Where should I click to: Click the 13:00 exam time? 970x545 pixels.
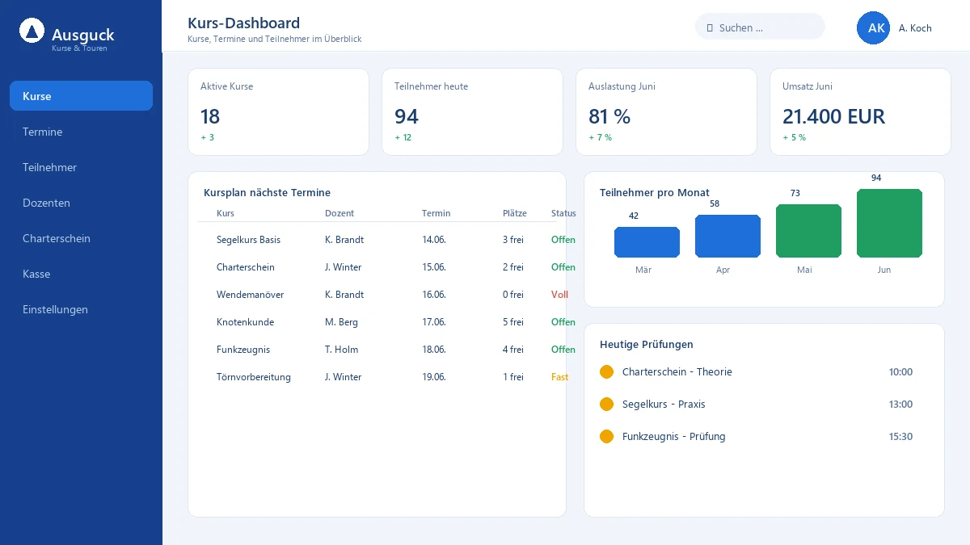[x=900, y=405]
